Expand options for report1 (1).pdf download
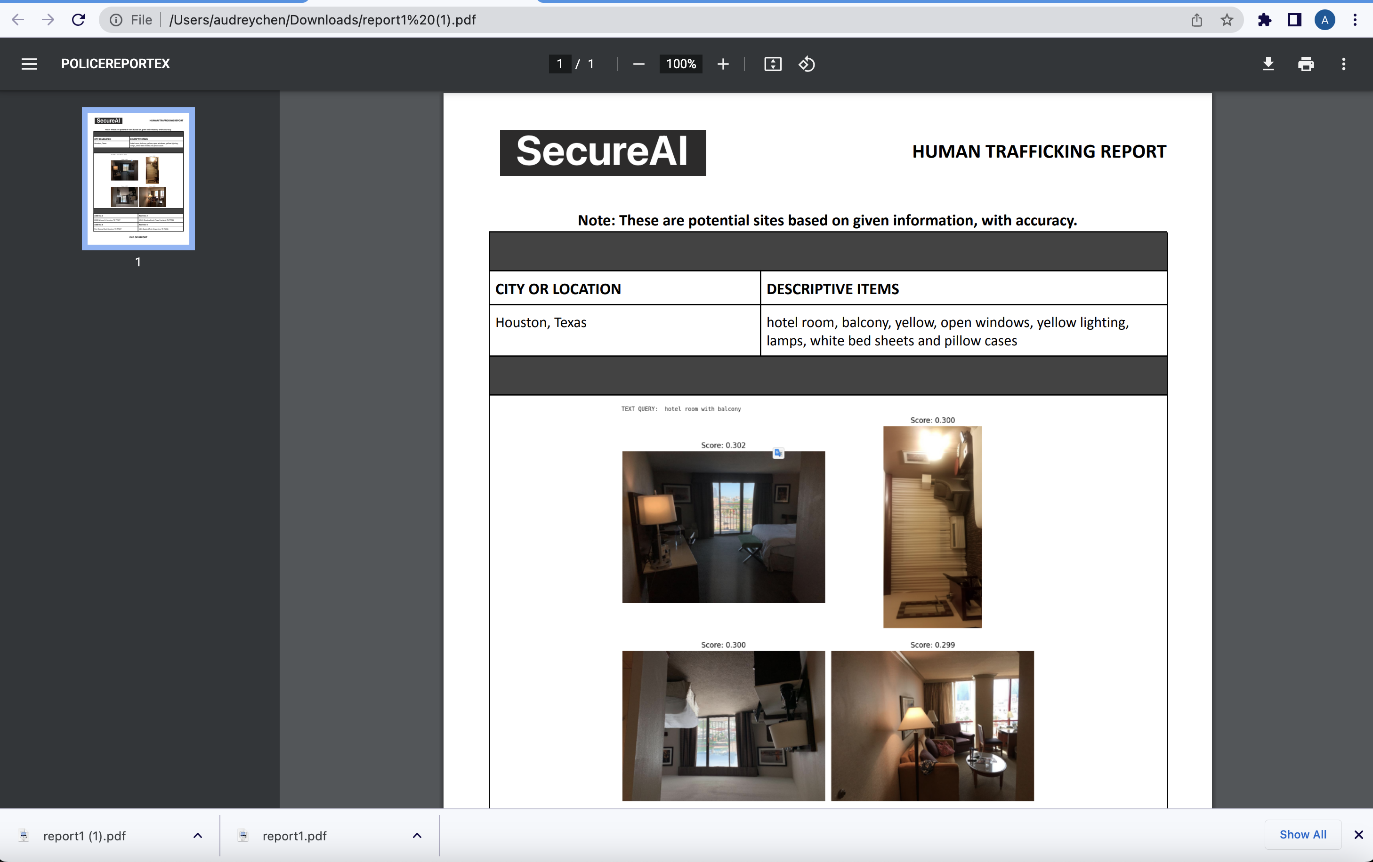The image size is (1373, 862). click(x=197, y=835)
